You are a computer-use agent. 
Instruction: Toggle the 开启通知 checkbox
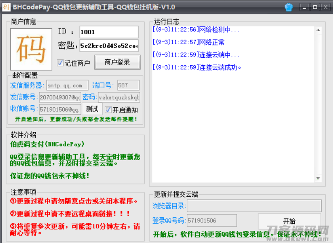(108, 109)
